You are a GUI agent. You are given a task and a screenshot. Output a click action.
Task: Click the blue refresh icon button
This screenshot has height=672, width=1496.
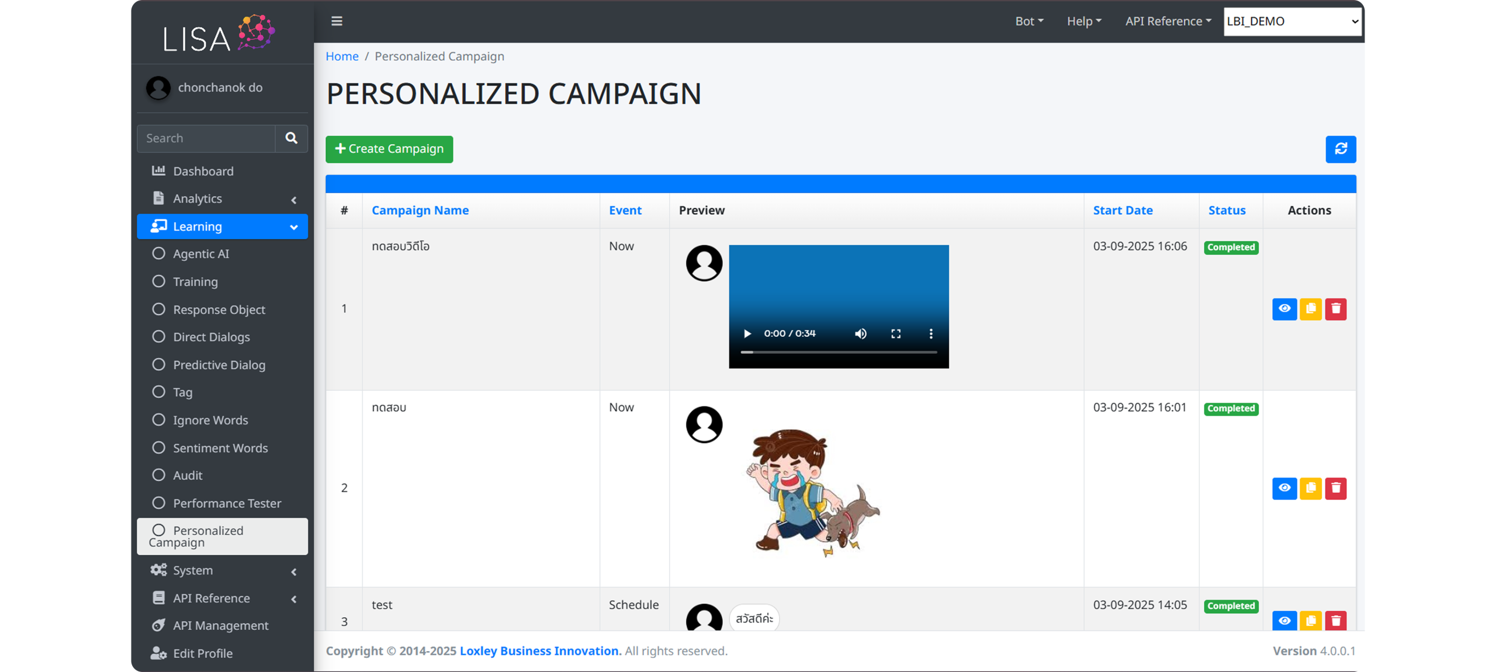click(x=1341, y=149)
